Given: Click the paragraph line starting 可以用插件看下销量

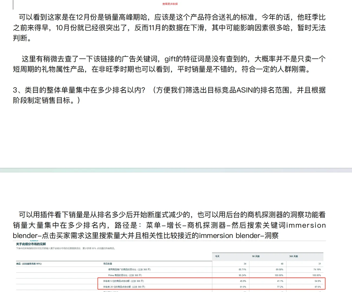Looking at the screenshot, I should click(x=172, y=215).
